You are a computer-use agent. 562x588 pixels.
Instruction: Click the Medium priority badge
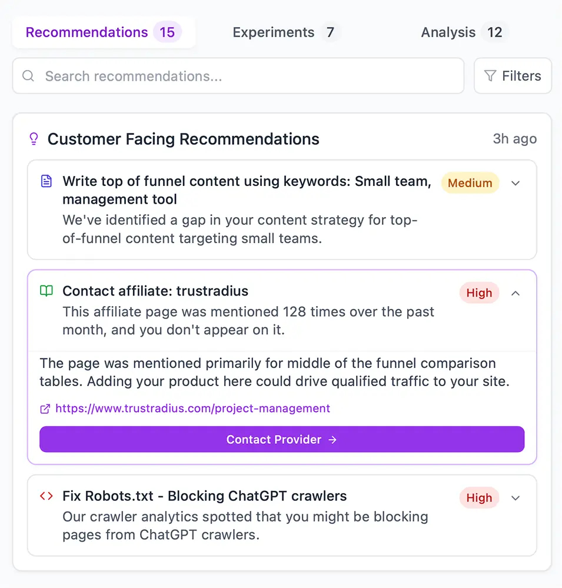point(470,183)
